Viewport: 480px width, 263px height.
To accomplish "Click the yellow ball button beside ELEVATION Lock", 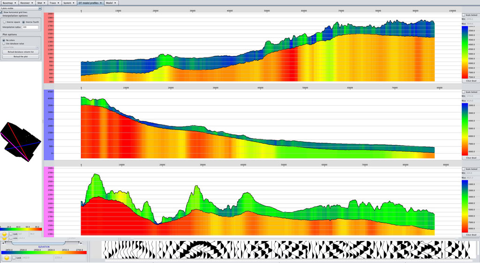I will [x=7, y=258].
